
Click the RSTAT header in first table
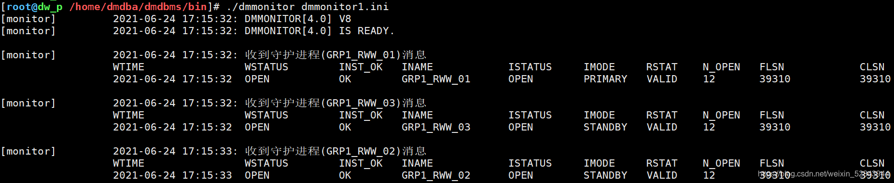pyautogui.click(x=662, y=67)
